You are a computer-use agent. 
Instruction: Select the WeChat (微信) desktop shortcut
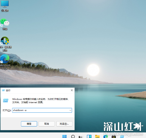pyautogui.click(x=5, y=24)
